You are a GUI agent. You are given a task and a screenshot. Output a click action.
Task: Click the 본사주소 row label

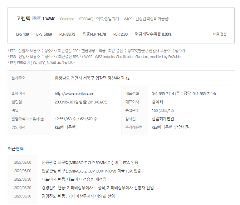click(x=18, y=78)
